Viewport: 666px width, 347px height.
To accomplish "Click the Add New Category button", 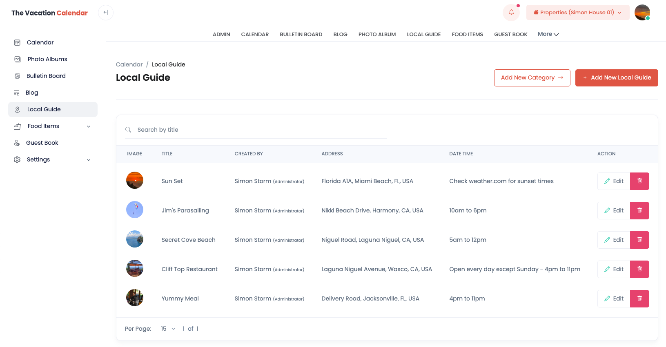I will pos(532,78).
